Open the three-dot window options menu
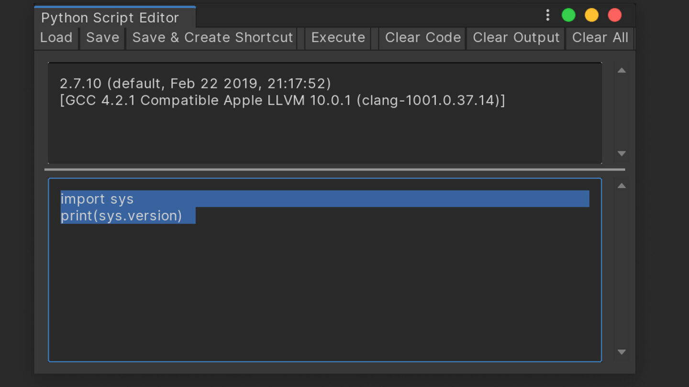Viewport: 689px width, 387px height. 547,15
